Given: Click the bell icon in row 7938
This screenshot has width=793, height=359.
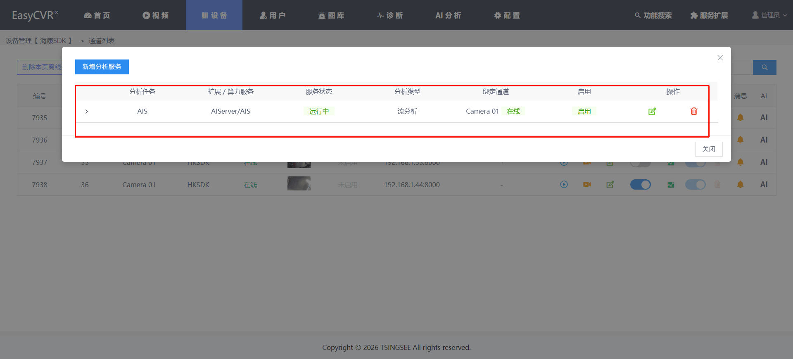Looking at the screenshot, I should 741,185.
